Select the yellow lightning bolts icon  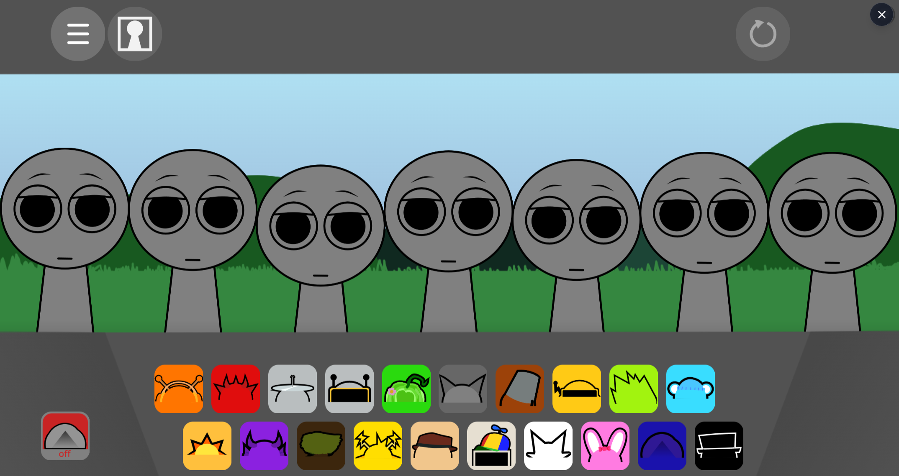click(x=378, y=445)
